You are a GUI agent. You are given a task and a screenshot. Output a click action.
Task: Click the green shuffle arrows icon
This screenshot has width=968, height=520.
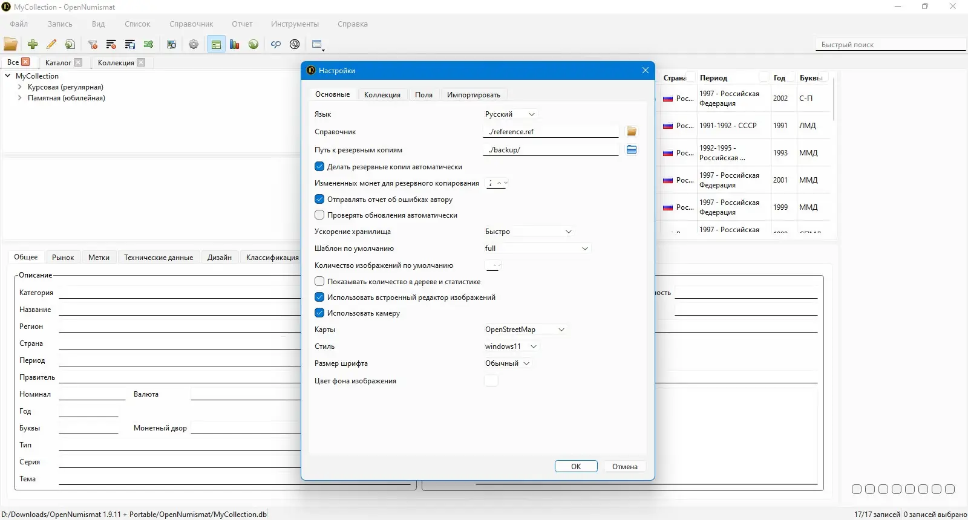coord(149,44)
